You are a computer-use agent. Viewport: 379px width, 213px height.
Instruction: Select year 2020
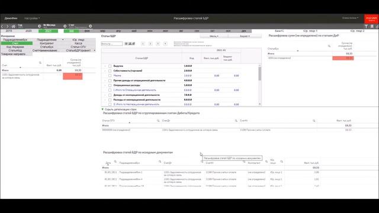(x=28, y=31)
